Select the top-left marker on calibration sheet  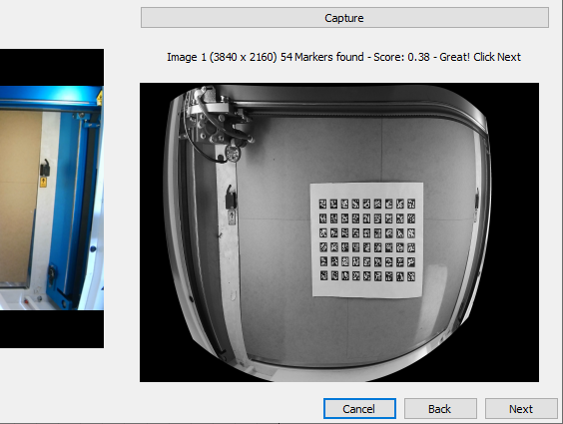[x=322, y=205]
